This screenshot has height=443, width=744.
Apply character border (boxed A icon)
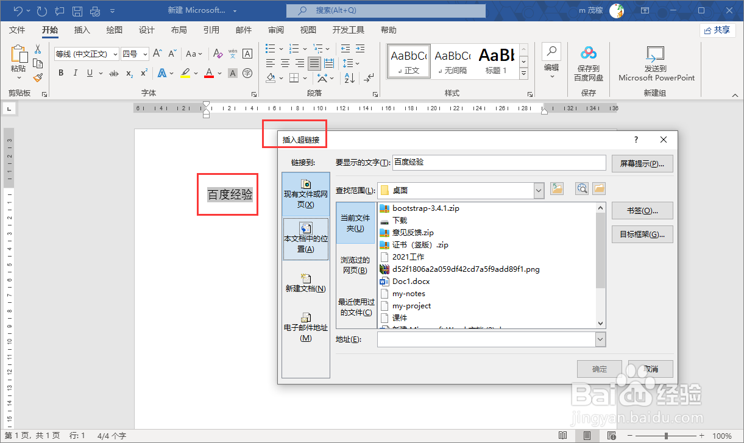247,54
